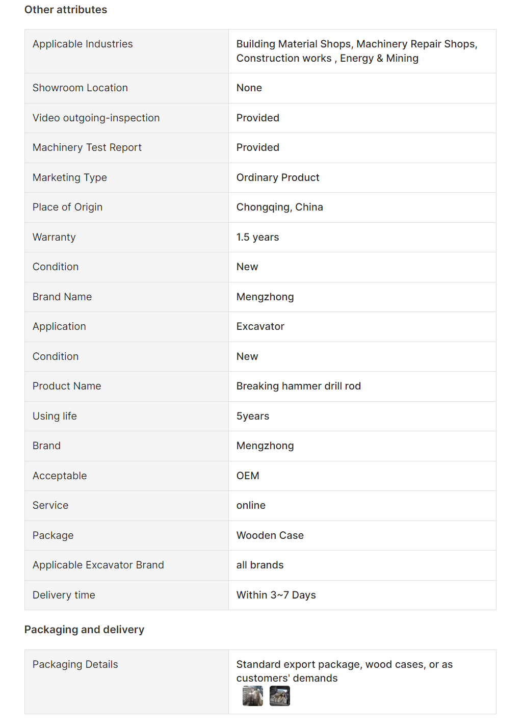
Task: Click the 'Machinery Test Report' label
Action: coord(87,147)
